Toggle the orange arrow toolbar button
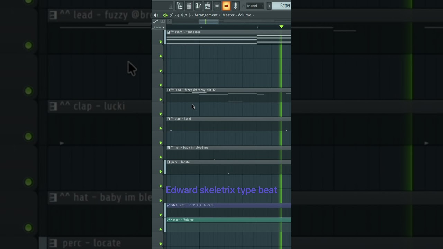Screen dimensions: 443x249 tap(226, 6)
